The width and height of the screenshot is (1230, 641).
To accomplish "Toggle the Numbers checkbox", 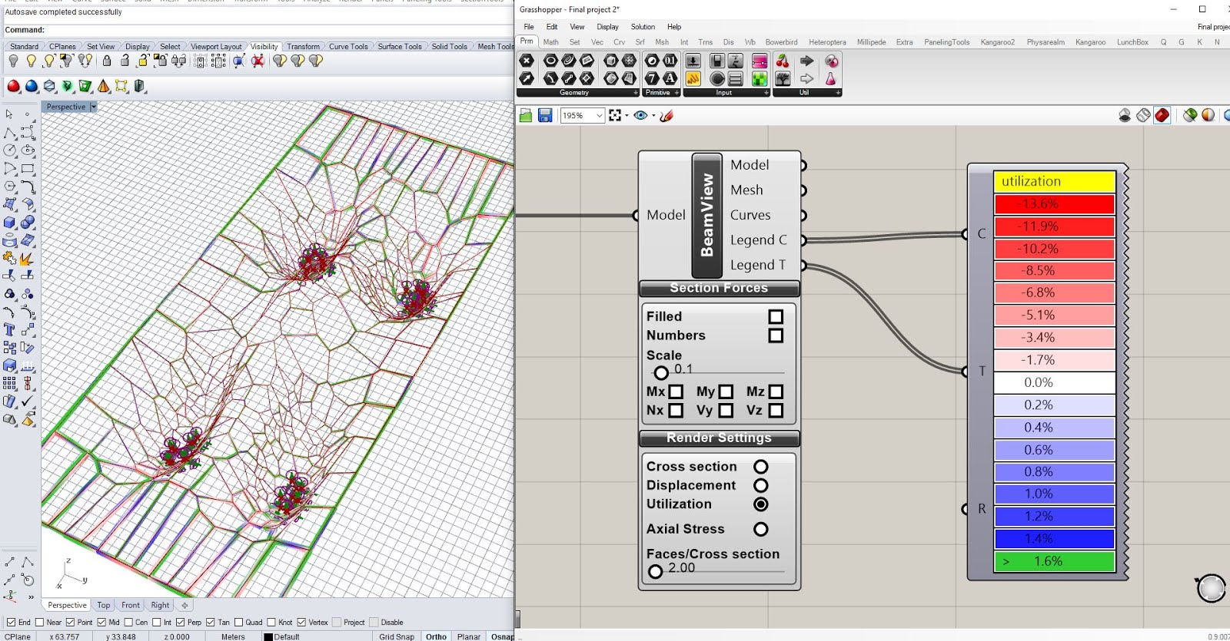I will tap(776, 335).
